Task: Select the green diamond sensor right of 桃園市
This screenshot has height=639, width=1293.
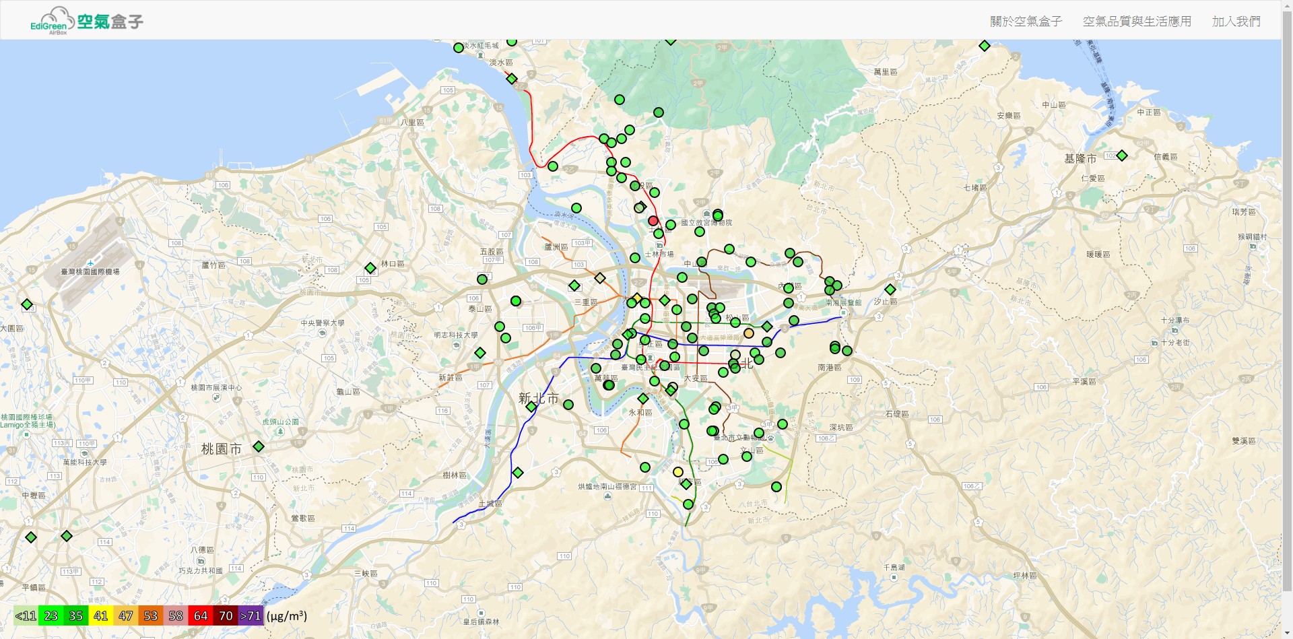Action: pyautogui.click(x=259, y=446)
